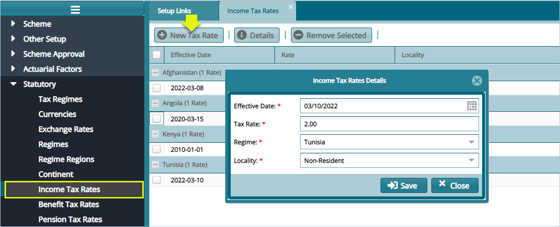Select the 2022-03-10 date cell

(x=187, y=180)
